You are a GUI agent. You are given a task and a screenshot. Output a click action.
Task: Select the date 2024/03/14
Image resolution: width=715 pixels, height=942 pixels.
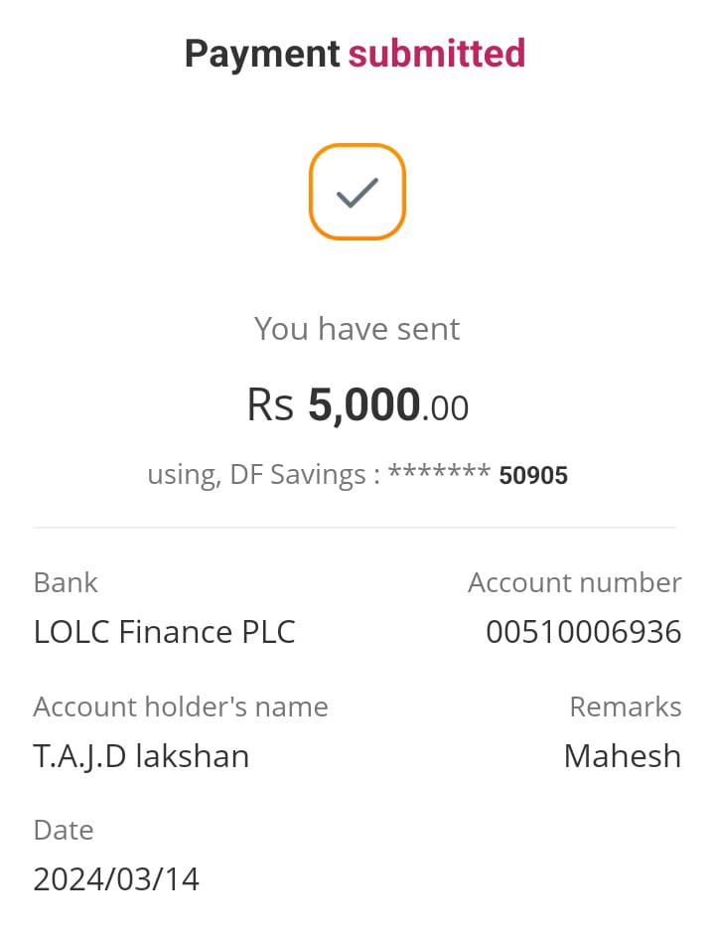tap(116, 879)
